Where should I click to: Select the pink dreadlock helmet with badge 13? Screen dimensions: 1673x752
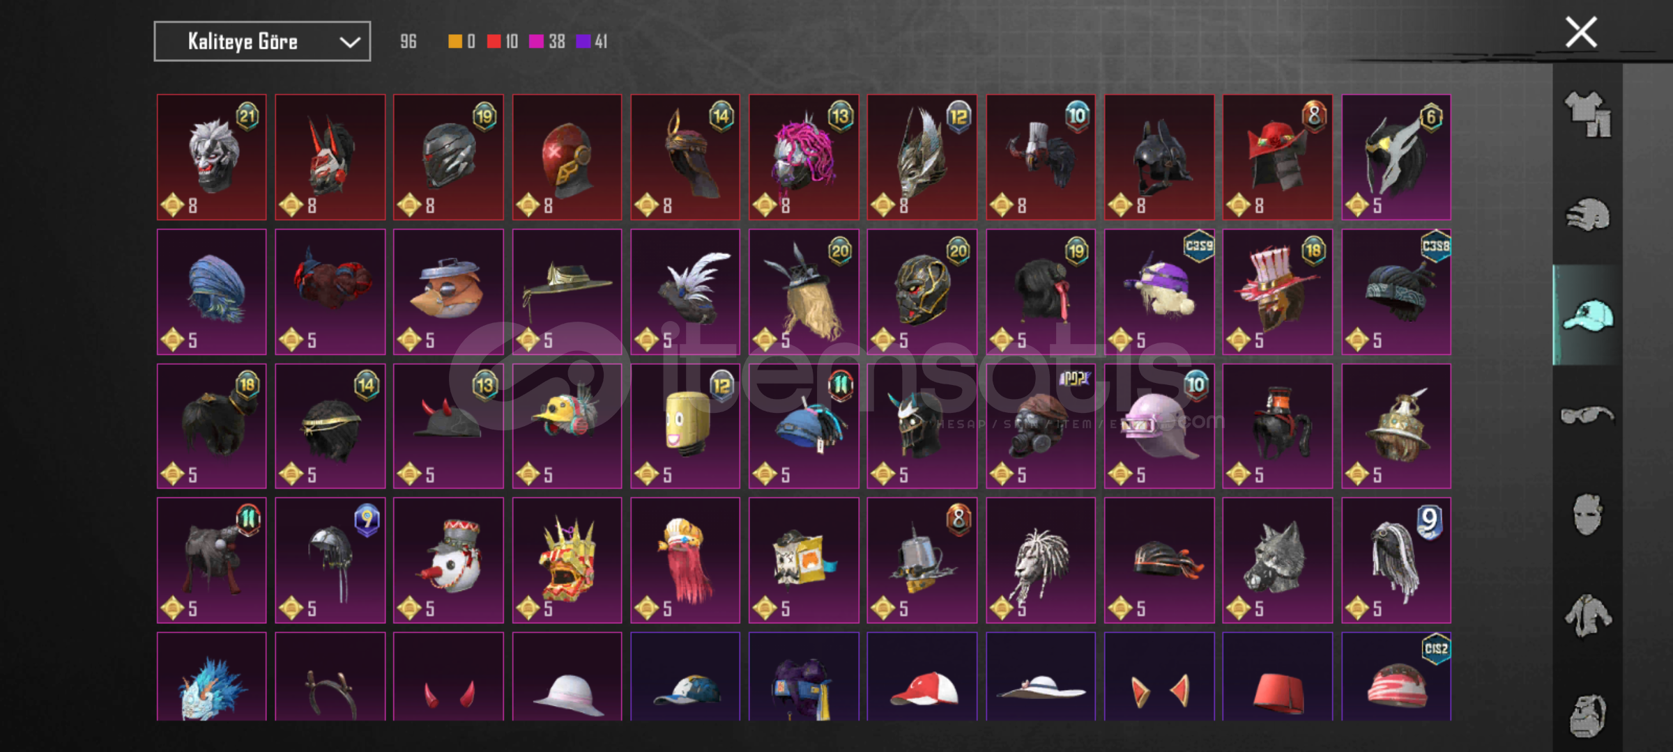[x=804, y=157]
